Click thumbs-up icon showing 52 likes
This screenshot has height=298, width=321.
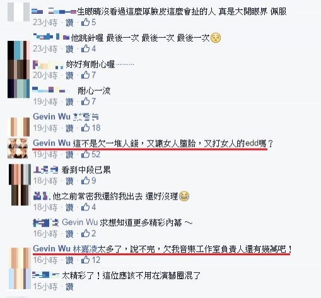pos(85,154)
